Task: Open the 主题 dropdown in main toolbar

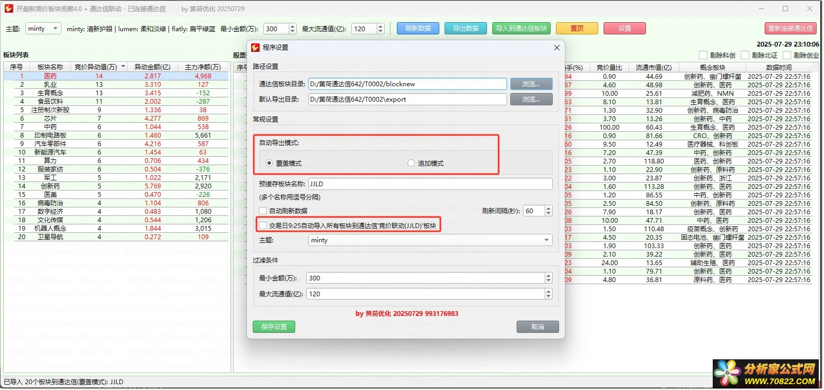Action: [43, 29]
